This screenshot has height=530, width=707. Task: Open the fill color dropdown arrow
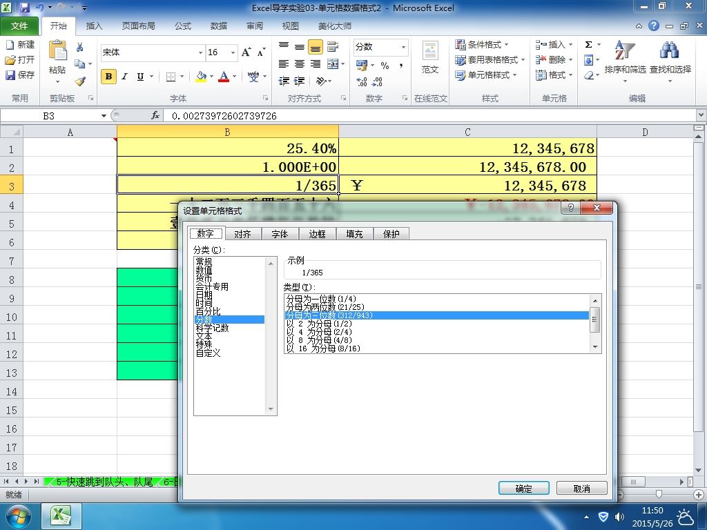[x=211, y=77]
